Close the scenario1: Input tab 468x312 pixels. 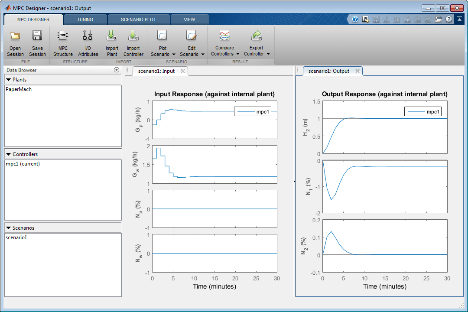click(x=183, y=71)
